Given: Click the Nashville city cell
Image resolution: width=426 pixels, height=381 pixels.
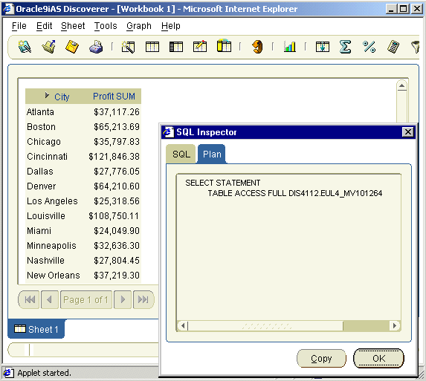Looking at the screenshot, I should (x=45, y=261).
